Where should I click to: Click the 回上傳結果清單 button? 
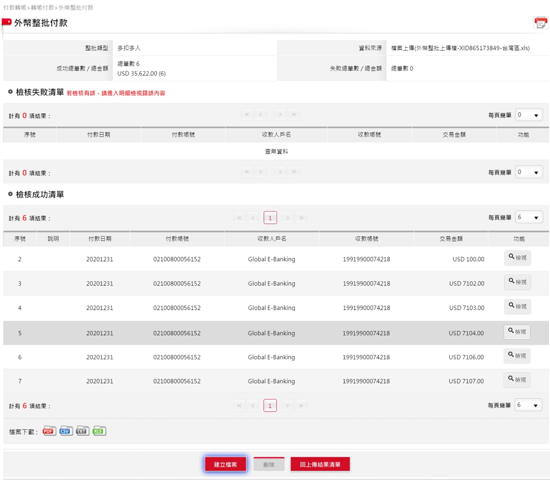click(x=320, y=465)
